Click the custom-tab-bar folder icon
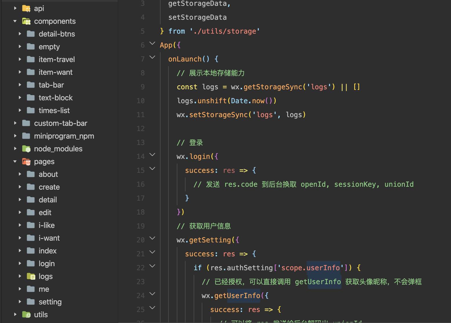451x323 pixels. [x=26, y=123]
